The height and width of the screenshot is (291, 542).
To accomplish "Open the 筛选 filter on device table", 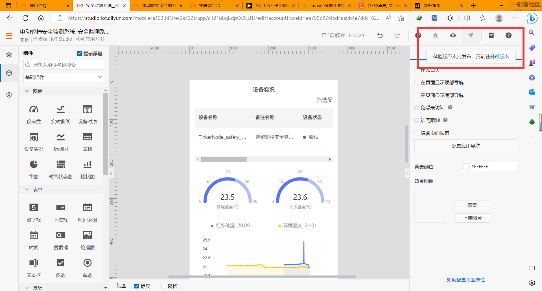I will 324,100.
